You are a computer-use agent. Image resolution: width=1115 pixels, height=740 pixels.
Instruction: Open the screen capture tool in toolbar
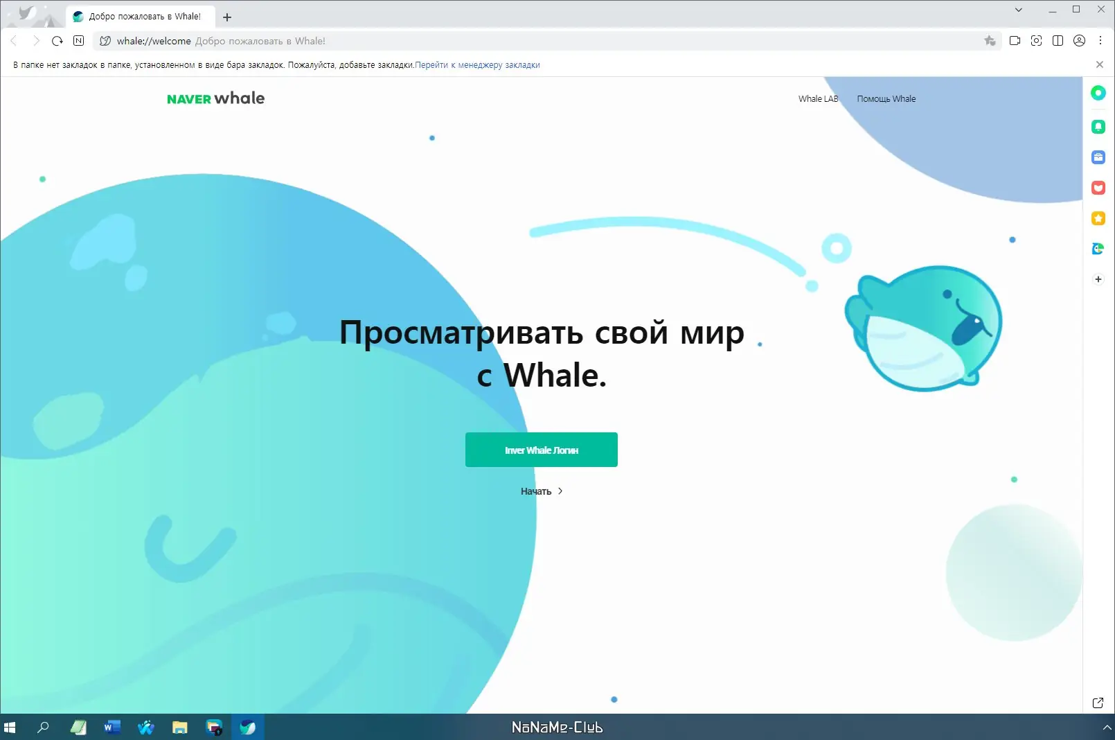pyautogui.click(x=1037, y=41)
